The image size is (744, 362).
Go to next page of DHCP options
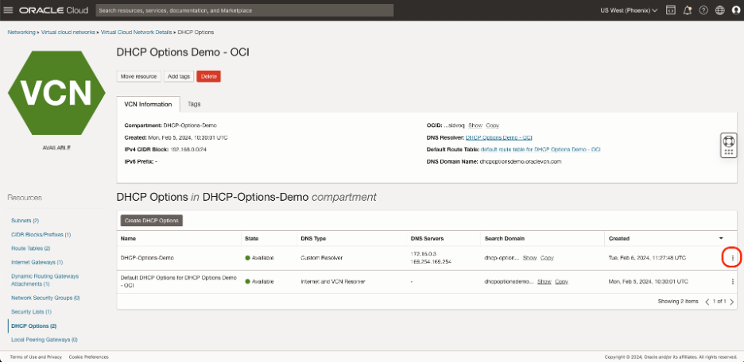pyautogui.click(x=732, y=302)
